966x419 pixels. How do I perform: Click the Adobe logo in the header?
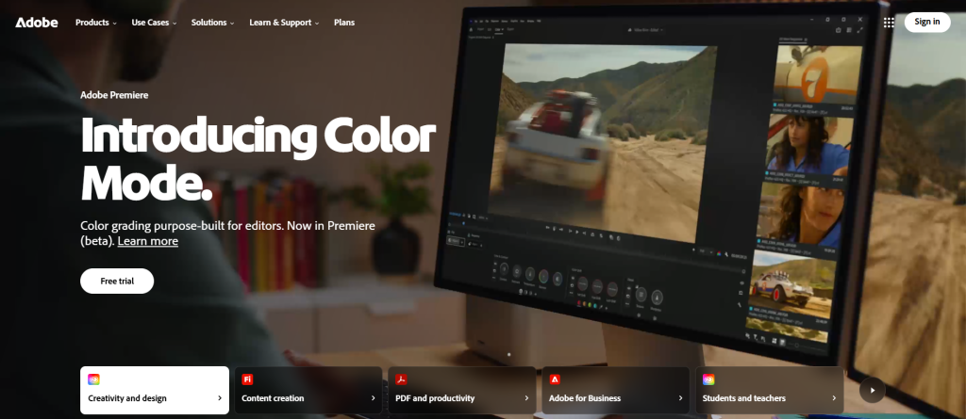coord(38,22)
